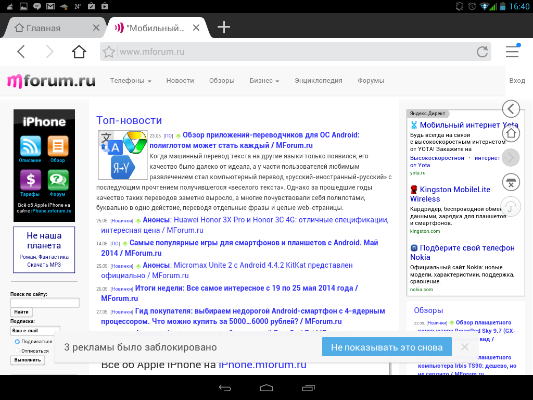Viewport: 533px width, 400px height.
Task: Tap the floating forward circle button
Action: point(511,157)
